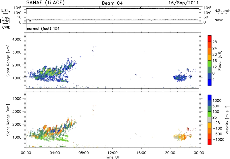Select the 12:00 time tick label

(x=112, y=153)
